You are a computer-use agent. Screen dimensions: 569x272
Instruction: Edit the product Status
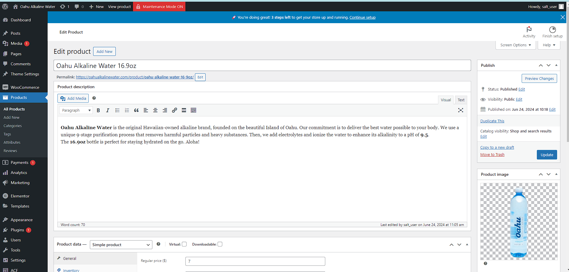click(x=522, y=89)
